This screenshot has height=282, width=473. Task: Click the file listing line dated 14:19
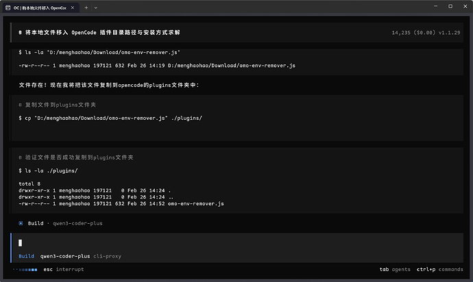click(157, 66)
